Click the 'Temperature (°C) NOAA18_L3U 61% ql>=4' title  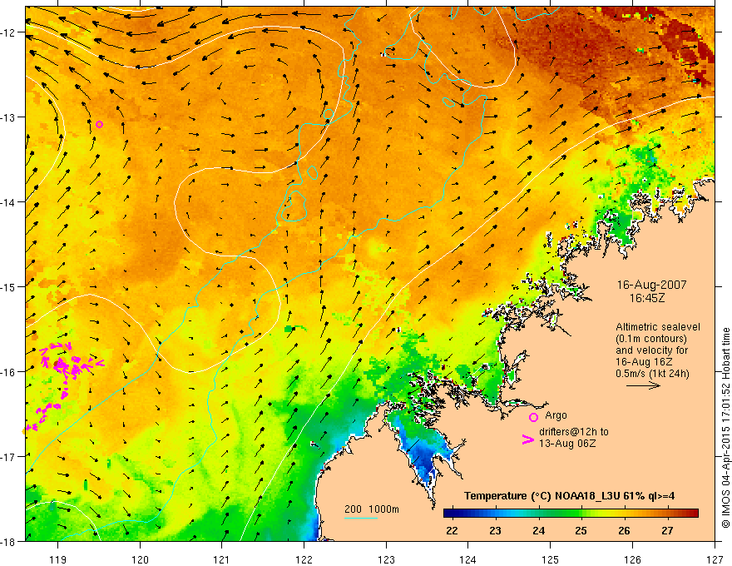coord(569,496)
